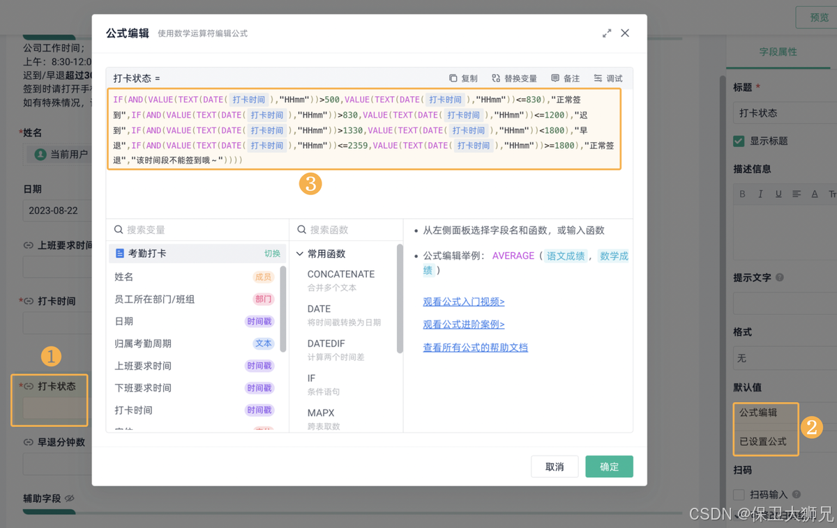This screenshot has height=528, width=837.
Task: Click the 取消 button
Action: (555, 467)
